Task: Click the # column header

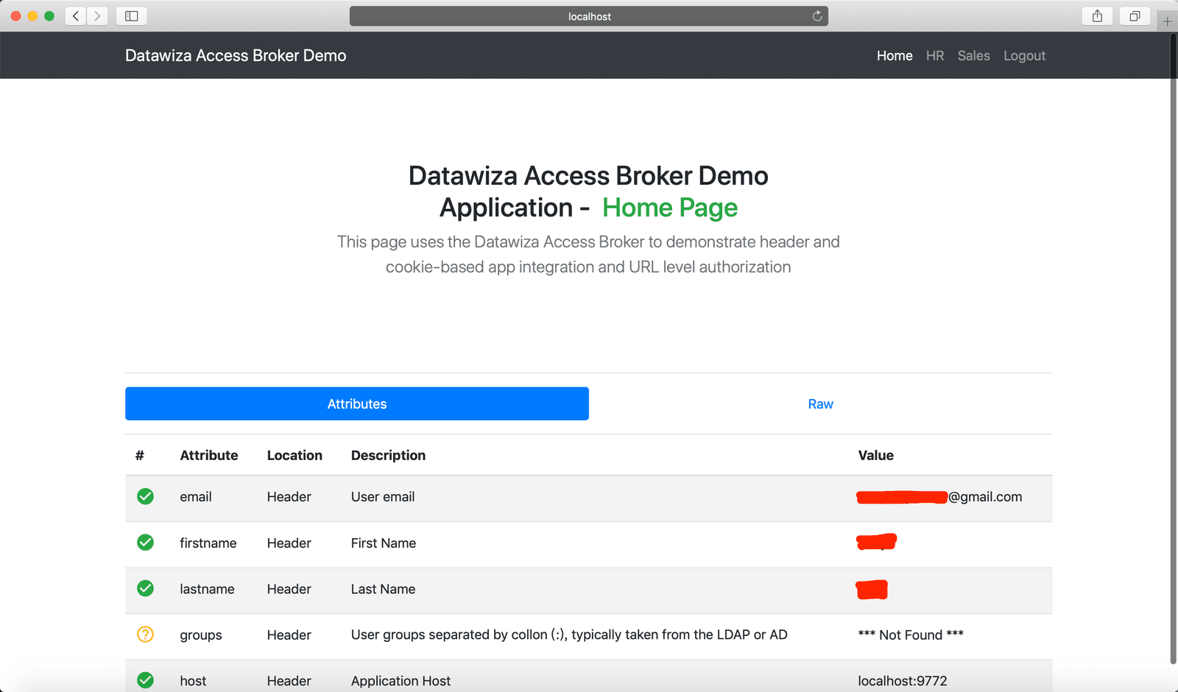Action: coord(140,455)
